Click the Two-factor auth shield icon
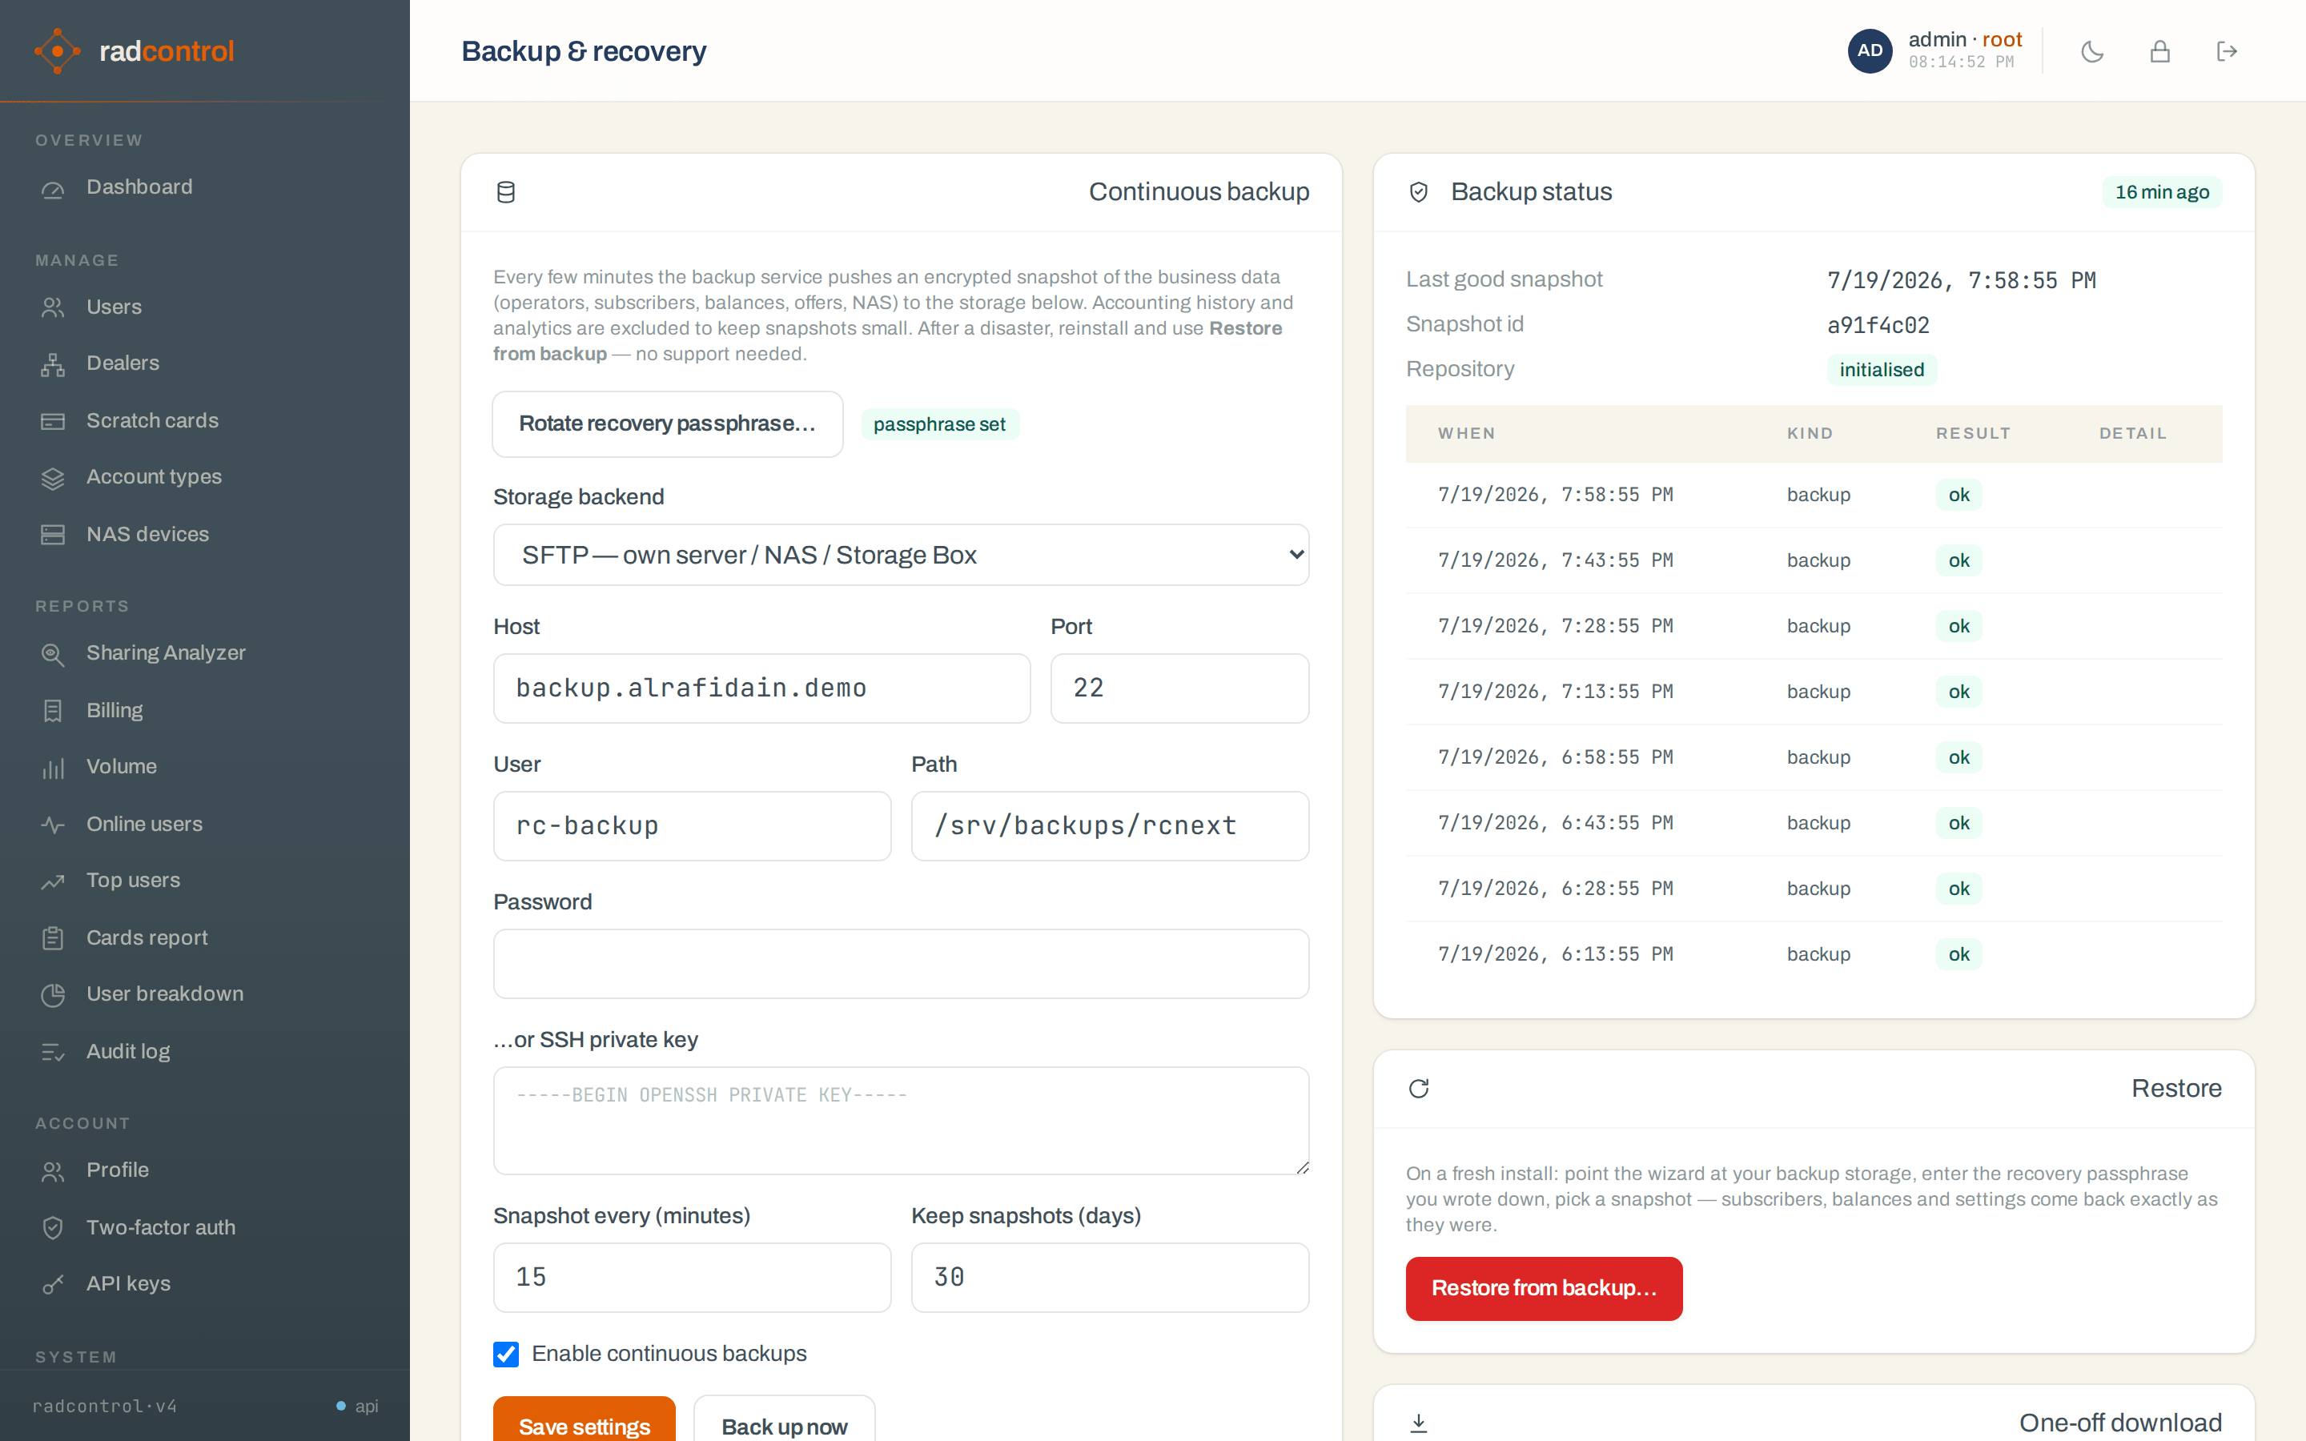This screenshot has height=1441, width=2306. pyautogui.click(x=54, y=1227)
